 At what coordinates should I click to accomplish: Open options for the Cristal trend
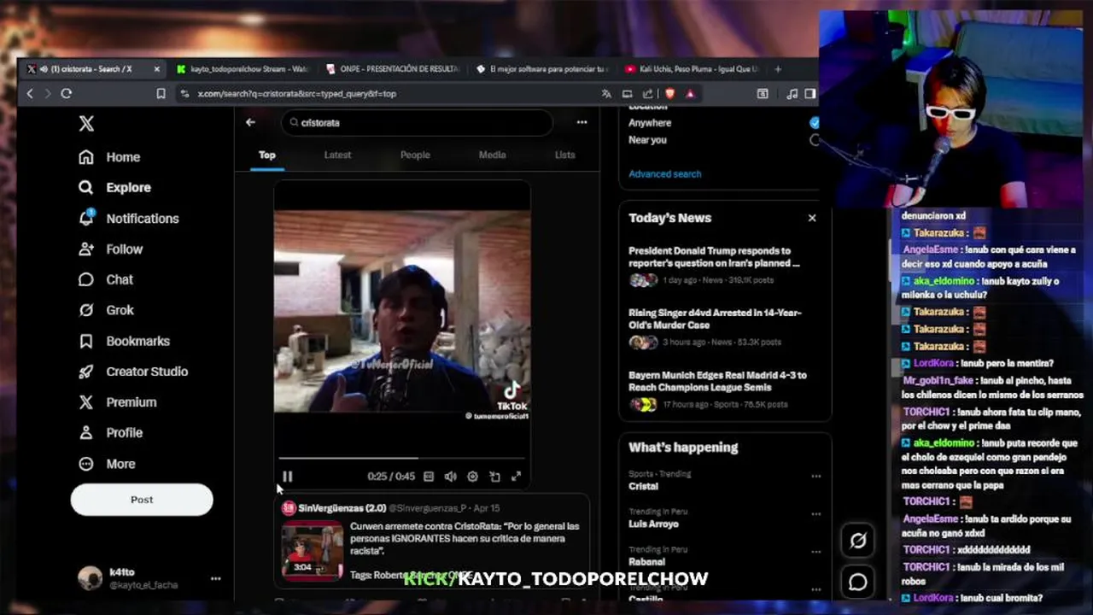(x=815, y=476)
